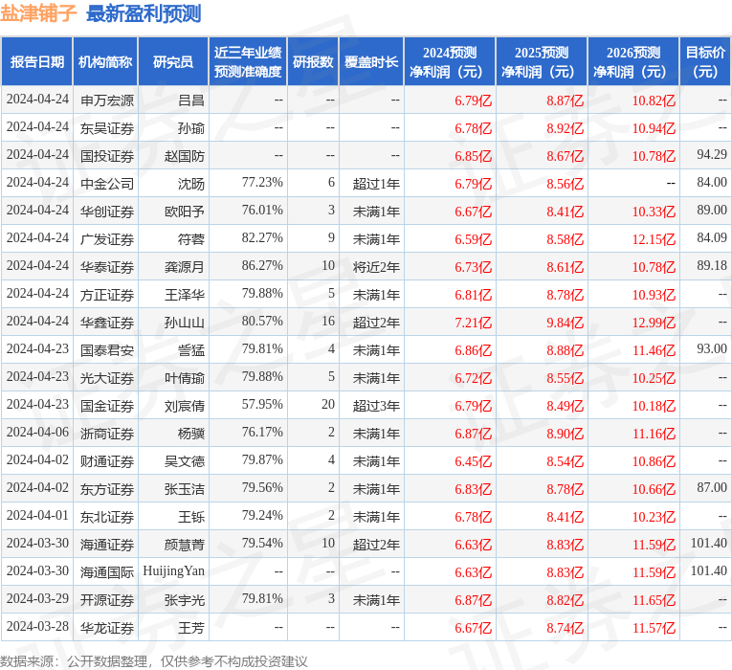This screenshot has height=670, width=732.
Task: Select the 华龙证券 institution cell
Action: coord(107,628)
